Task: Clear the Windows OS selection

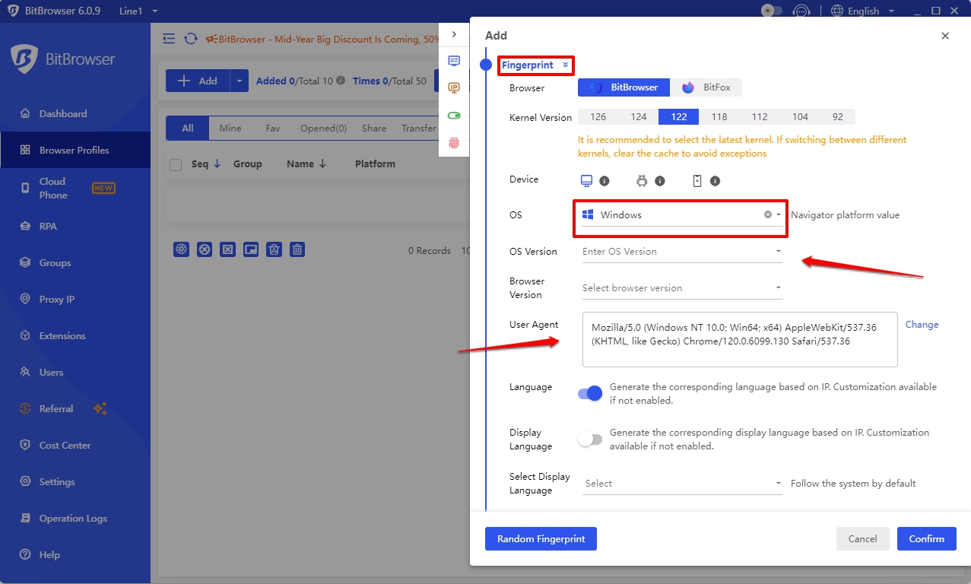Action: 768,214
